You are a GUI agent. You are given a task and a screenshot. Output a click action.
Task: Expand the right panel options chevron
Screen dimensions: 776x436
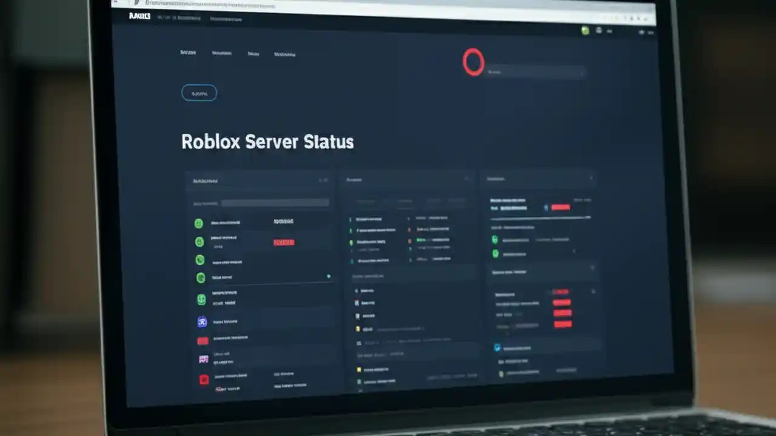point(591,178)
